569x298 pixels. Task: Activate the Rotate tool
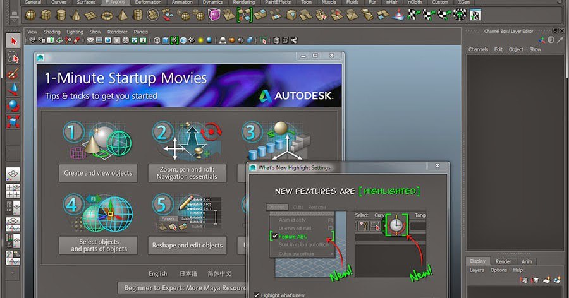point(13,105)
